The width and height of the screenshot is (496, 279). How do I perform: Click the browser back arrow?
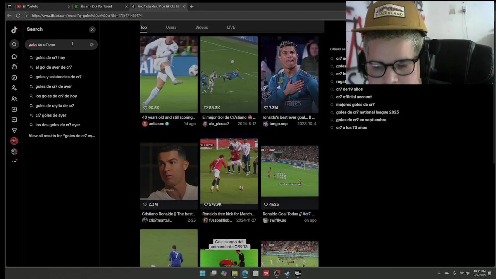tap(9, 15)
